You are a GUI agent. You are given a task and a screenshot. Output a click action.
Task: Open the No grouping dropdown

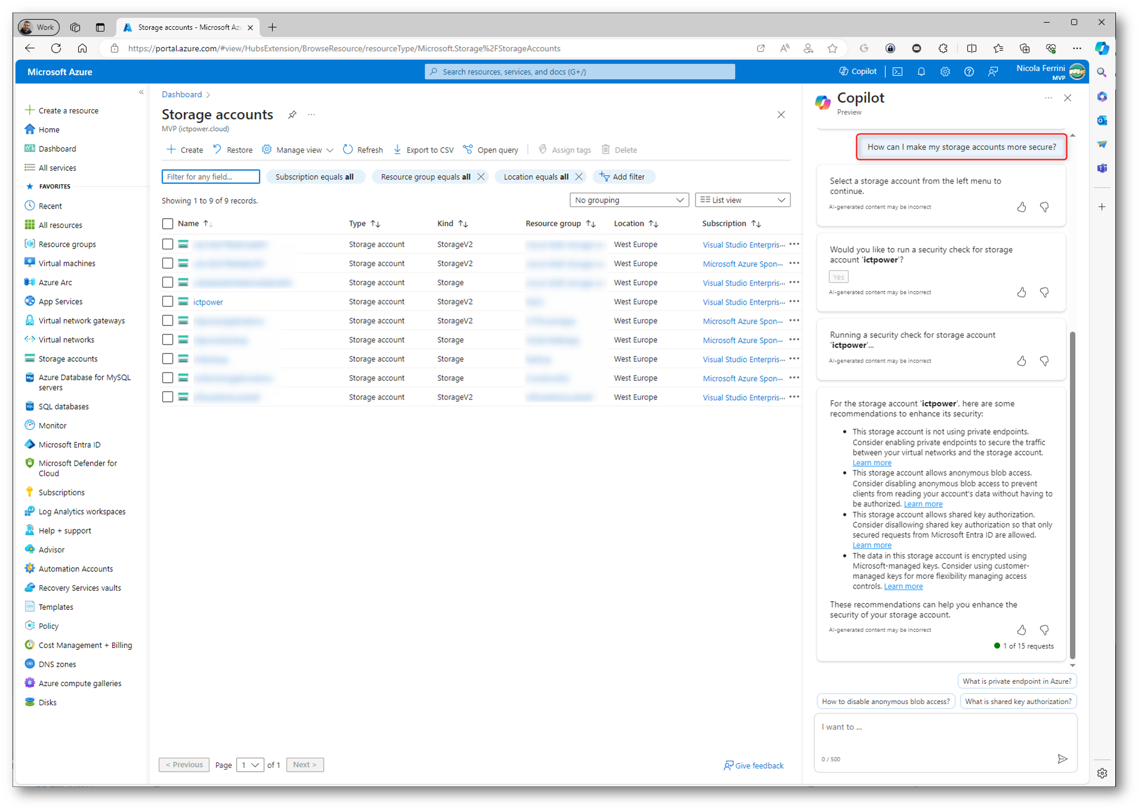(629, 200)
